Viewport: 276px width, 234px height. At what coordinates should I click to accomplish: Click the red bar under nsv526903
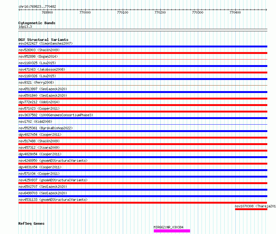pyautogui.click(x=143, y=53)
